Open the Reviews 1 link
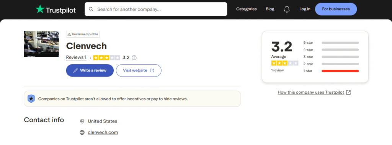392x145 pixels. click(76, 57)
